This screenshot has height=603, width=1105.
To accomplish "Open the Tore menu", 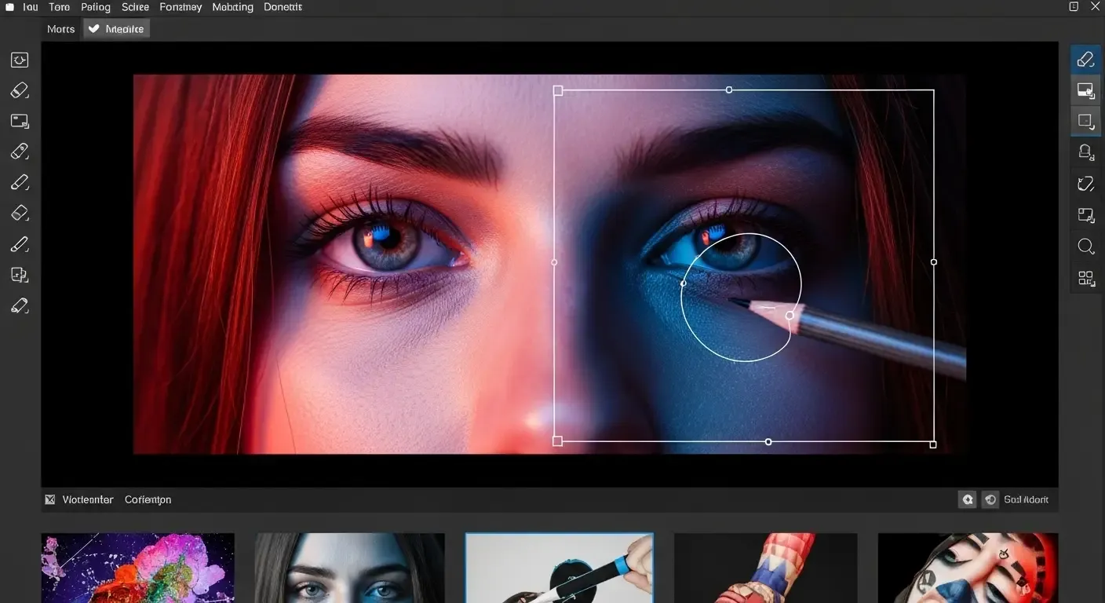I will 59,6.
